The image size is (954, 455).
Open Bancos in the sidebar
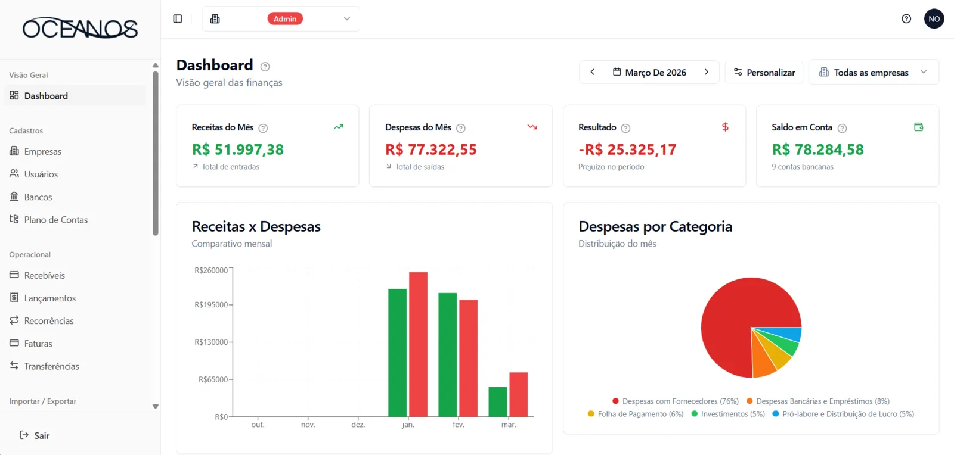pyautogui.click(x=75, y=197)
